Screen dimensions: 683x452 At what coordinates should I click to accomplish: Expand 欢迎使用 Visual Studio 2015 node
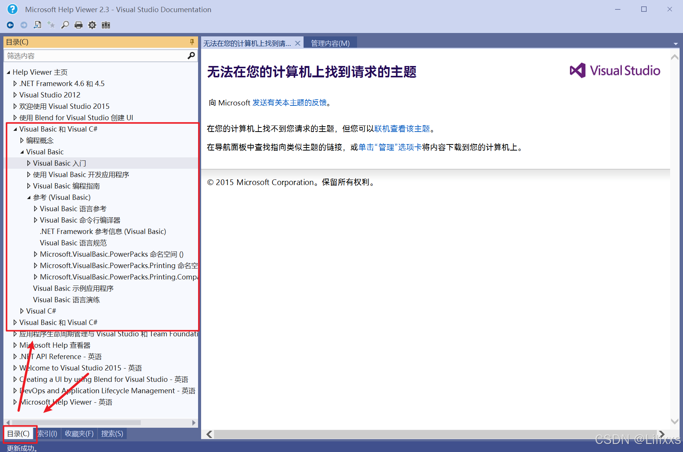pos(15,106)
